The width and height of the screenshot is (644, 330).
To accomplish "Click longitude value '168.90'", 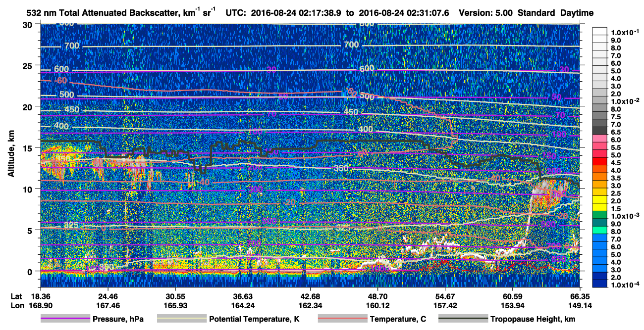I will click(40, 305).
